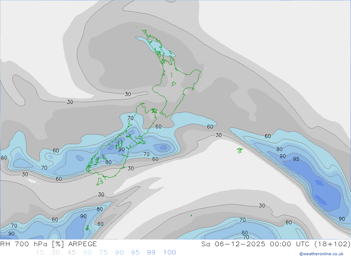The height and width of the screenshot is (257, 351).
Task: Click the 'Sa 06-12-2025 00:00 UTC (18+102)' timestamp
Action: click(276, 244)
